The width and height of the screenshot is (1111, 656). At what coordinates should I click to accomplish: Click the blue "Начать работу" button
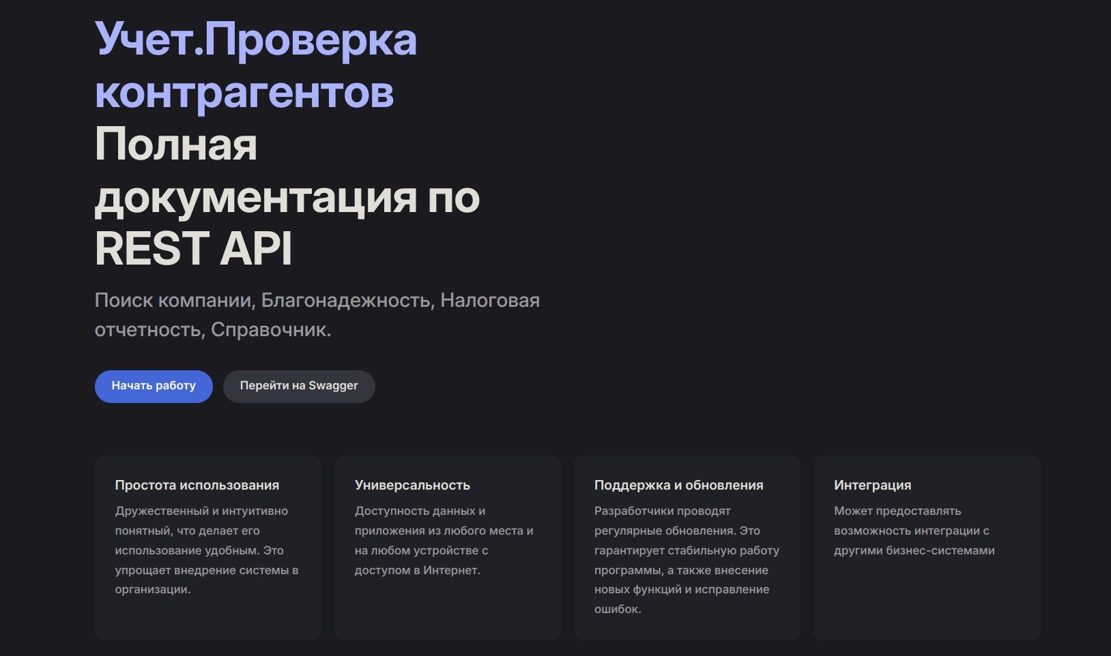click(154, 386)
